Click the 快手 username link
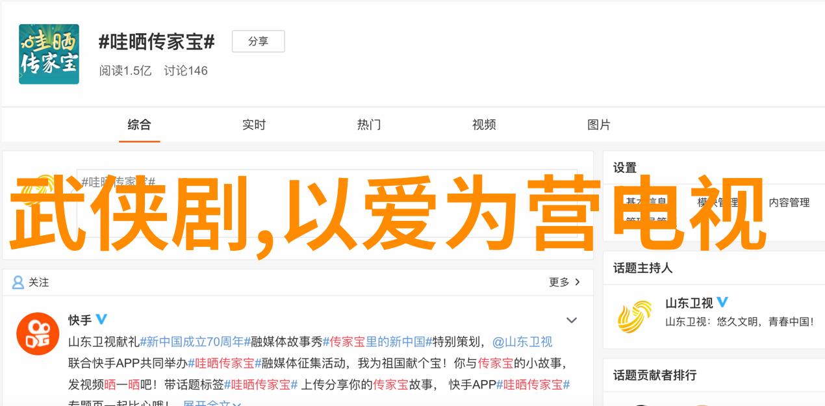Screen dimensions: 825x406 point(80,320)
